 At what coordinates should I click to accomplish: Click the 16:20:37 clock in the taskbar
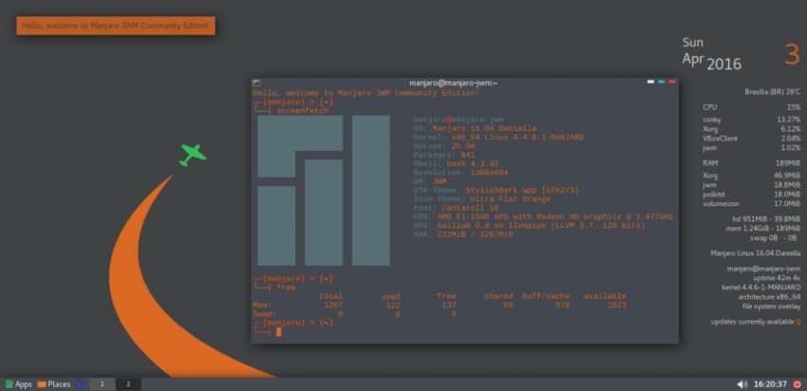point(771,384)
